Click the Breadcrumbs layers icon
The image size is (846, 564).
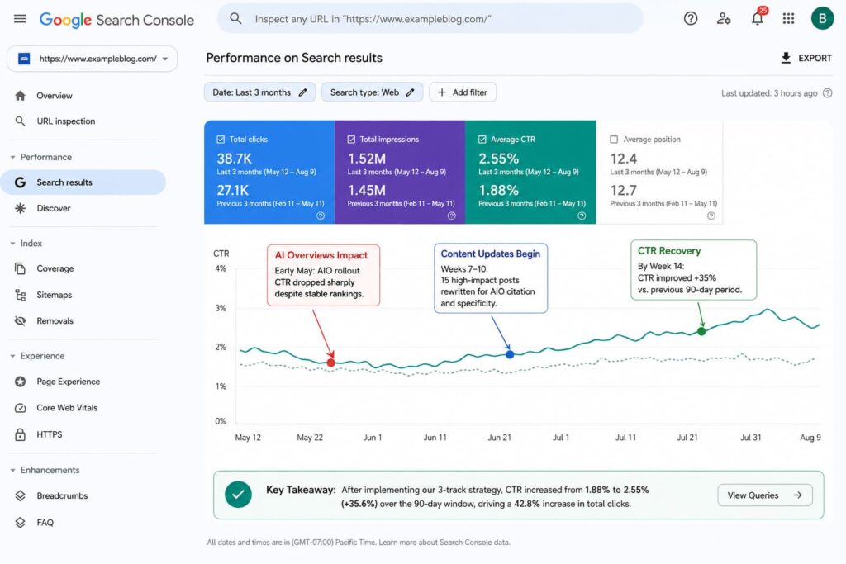(20, 495)
